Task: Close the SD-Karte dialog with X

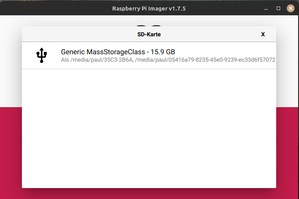Action: (263, 34)
